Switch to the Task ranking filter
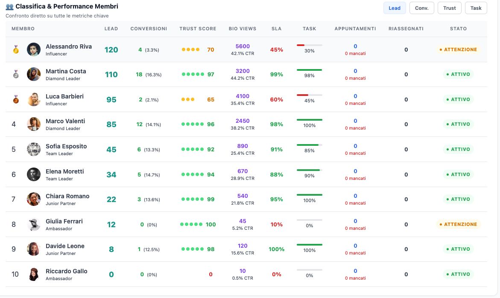Image resolution: width=500 pixels, height=298 pixels. tap(476, 8)
